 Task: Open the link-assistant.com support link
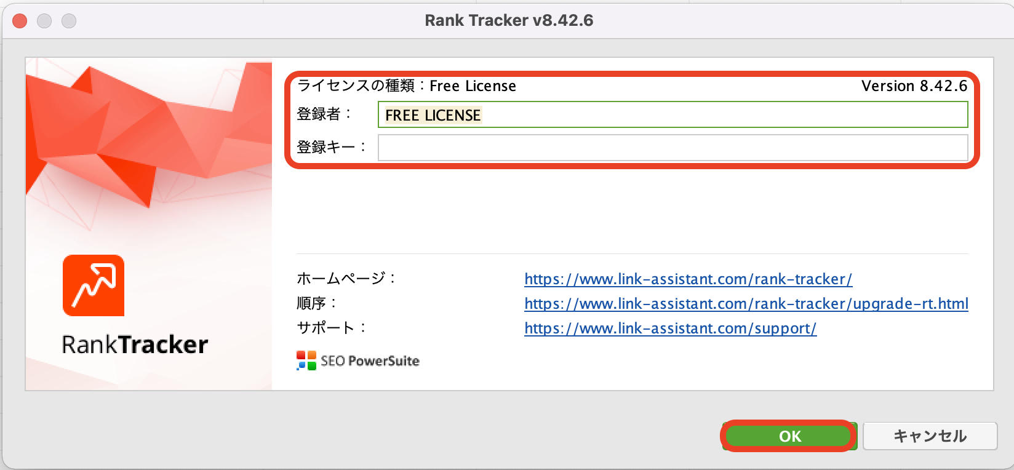tap(670, 329)
